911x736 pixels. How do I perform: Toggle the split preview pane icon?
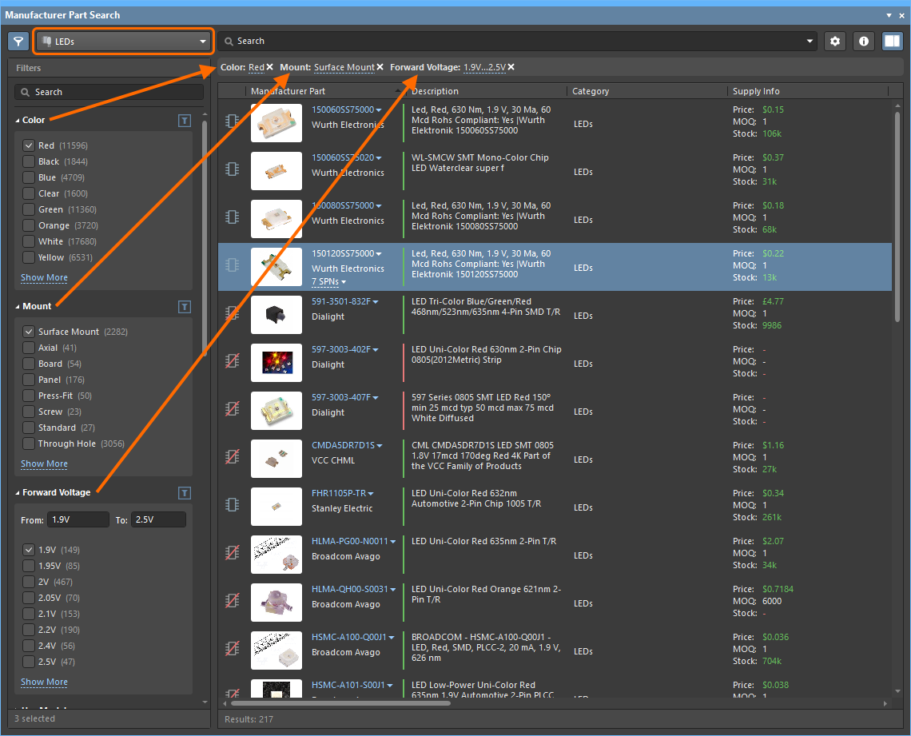click(893, 40)
